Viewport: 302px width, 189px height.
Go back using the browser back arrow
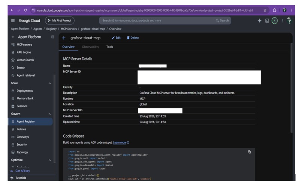12,10
